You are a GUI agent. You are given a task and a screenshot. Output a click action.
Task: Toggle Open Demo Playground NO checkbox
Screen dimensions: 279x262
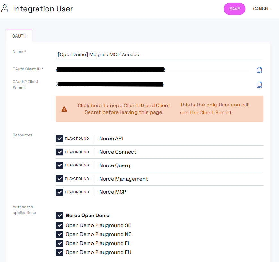coord(59,234)
